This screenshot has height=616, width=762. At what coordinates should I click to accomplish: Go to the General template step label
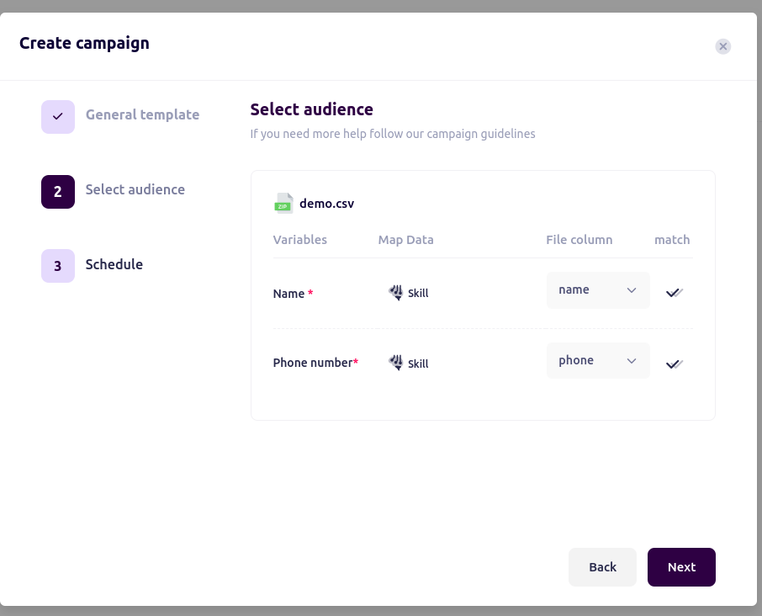click(142, 114)
